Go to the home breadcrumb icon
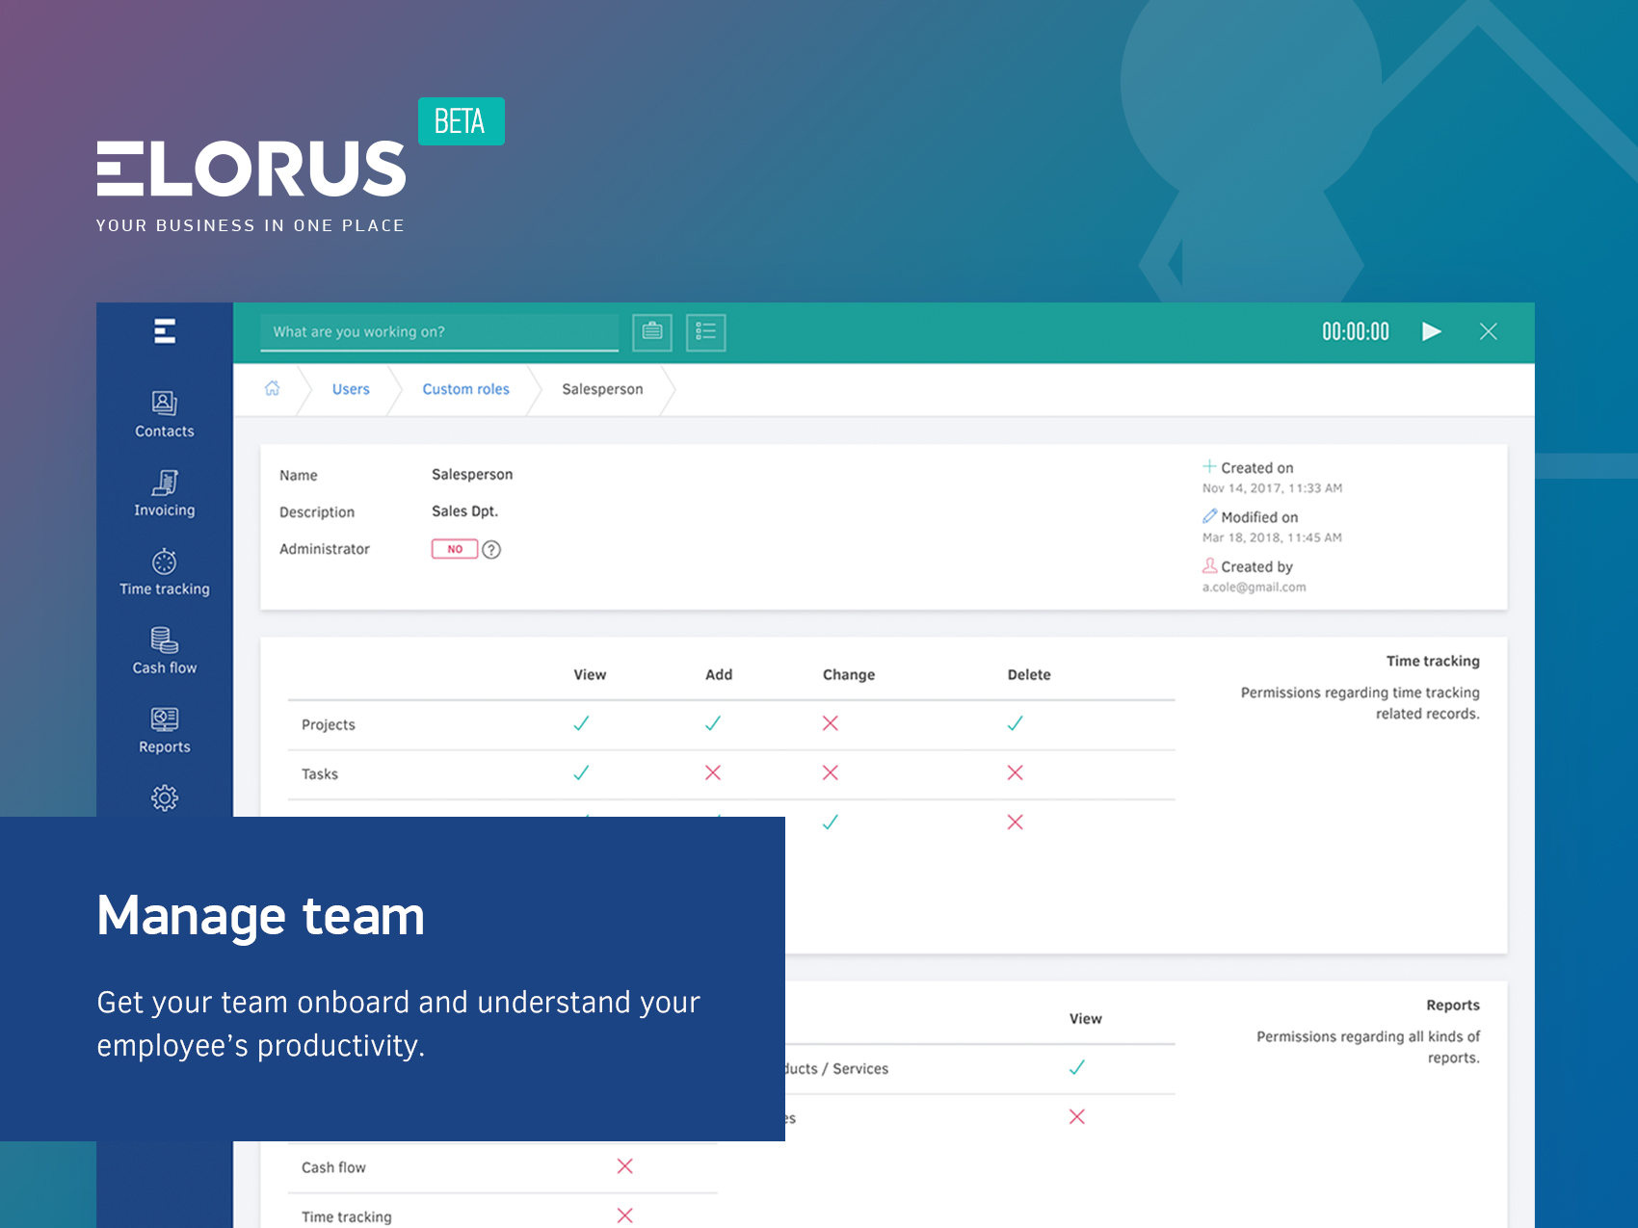This screenshot has width=1638, height=1228. [x=273, y=388]
